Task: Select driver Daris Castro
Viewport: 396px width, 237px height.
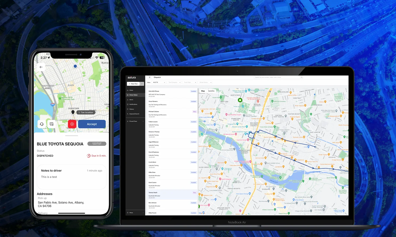Action: pos(172,185)
